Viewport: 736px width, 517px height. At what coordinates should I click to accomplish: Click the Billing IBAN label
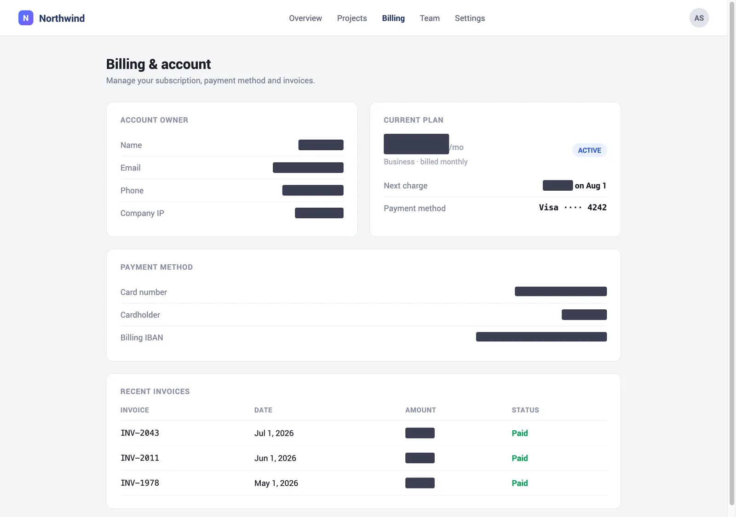pos(142,338)
